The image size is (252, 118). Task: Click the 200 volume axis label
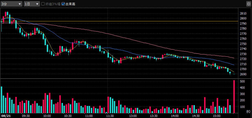(242, 100)
